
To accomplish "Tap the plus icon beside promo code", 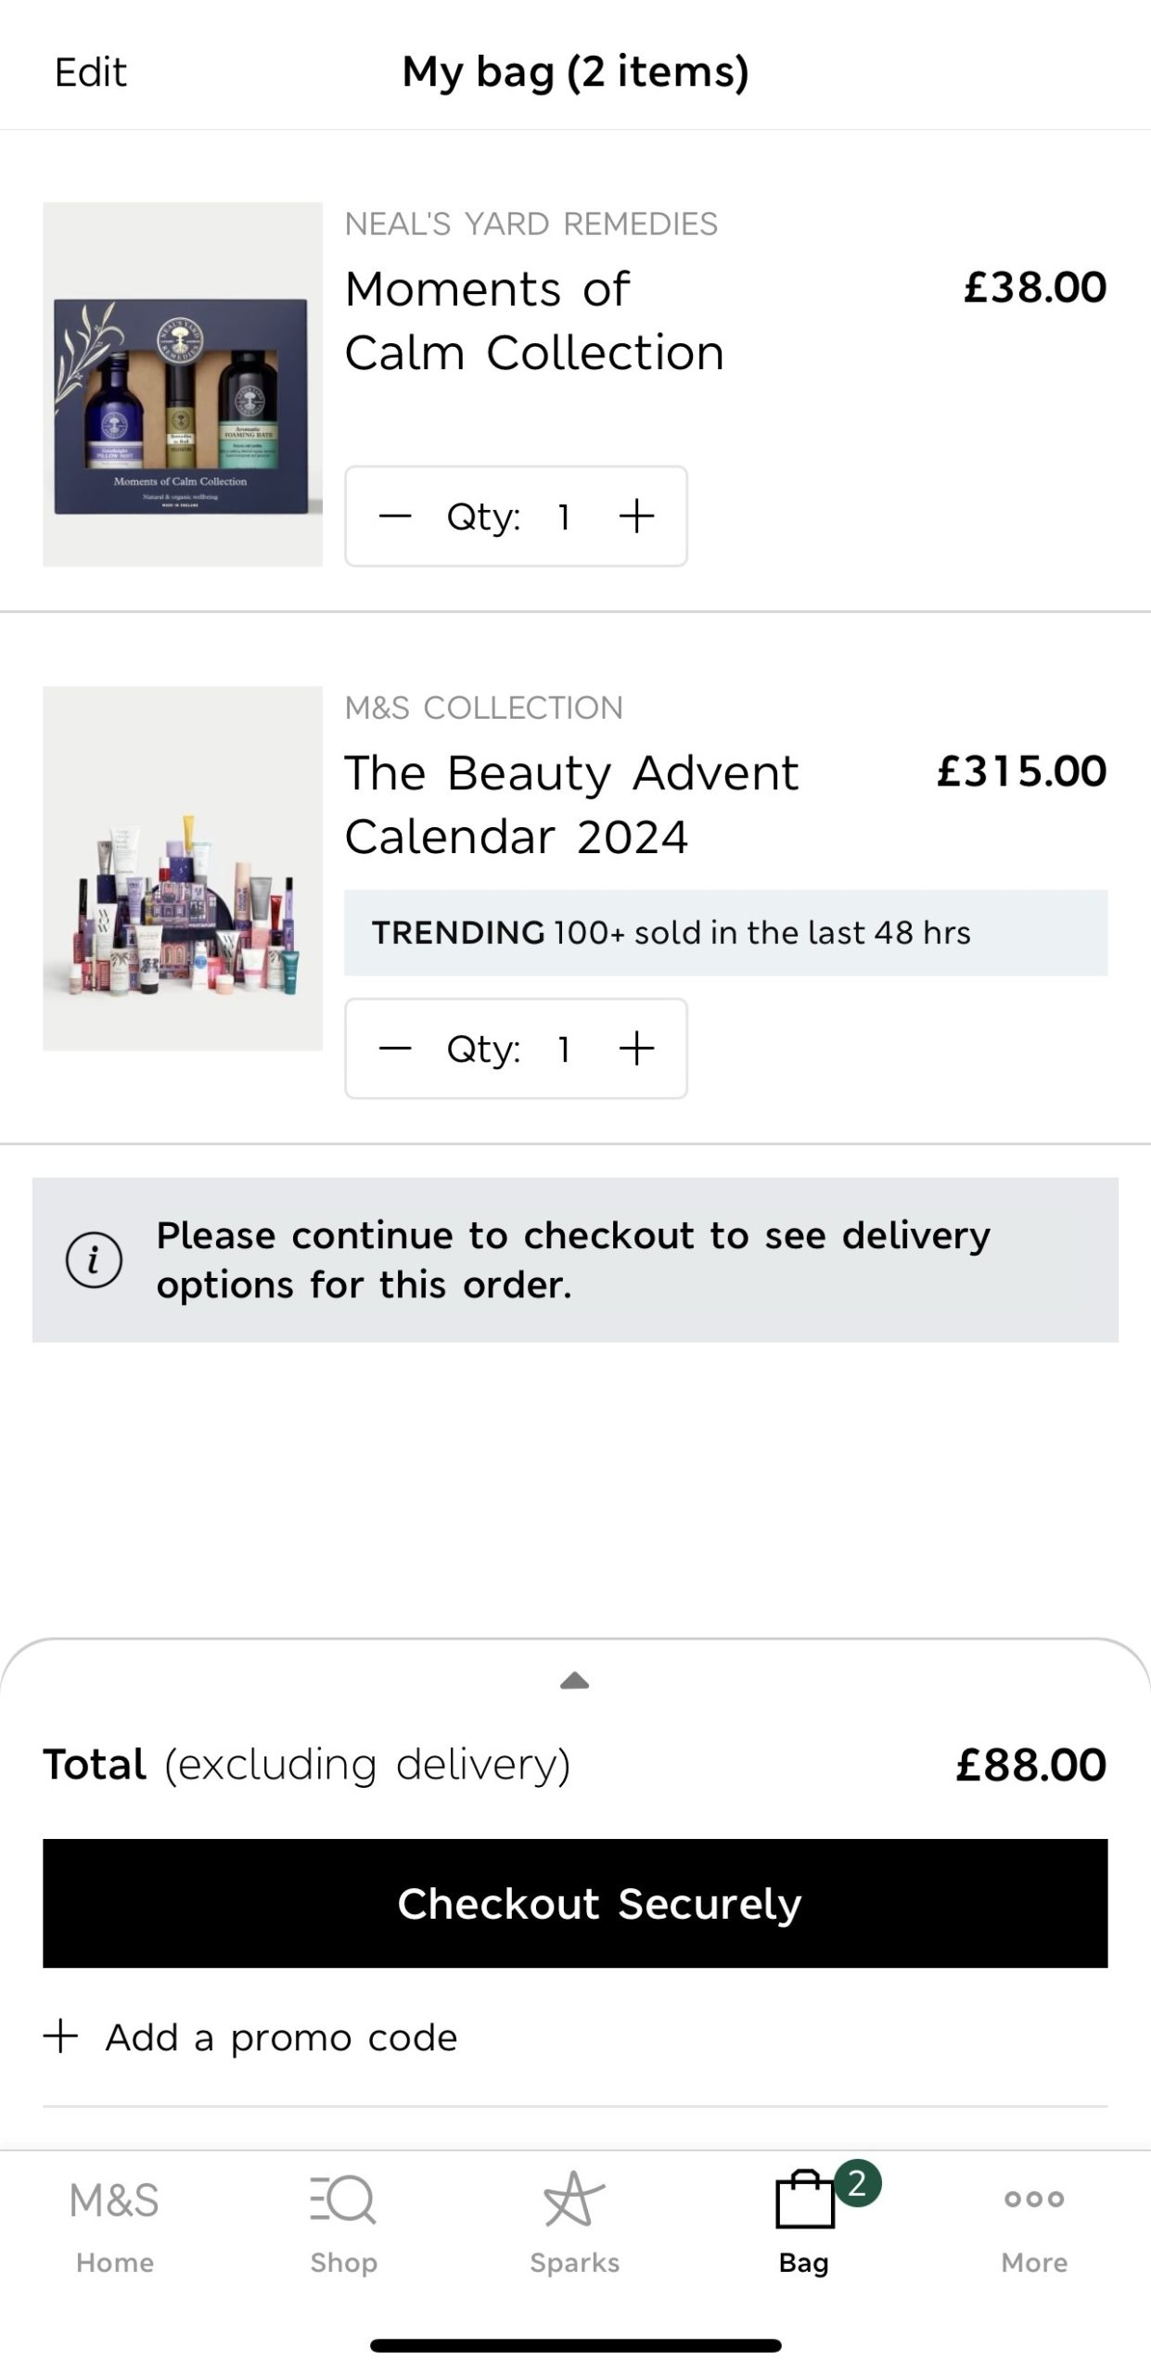I will click(61, 2036).
